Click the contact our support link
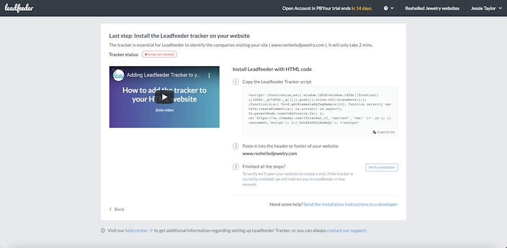This screenshot has width=507, height=248. coord(346,231)
